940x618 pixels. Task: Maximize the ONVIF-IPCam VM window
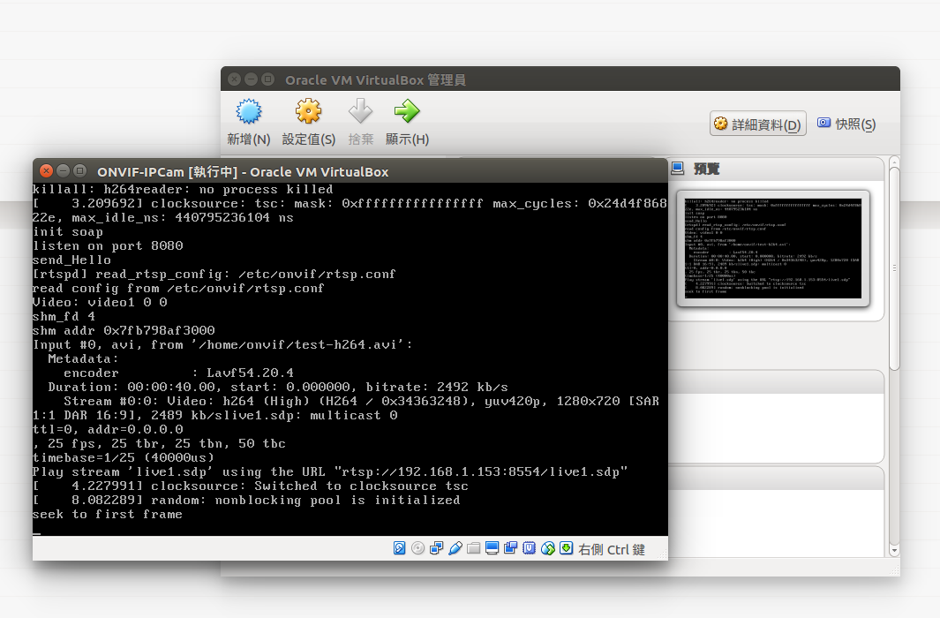(79, 171)
